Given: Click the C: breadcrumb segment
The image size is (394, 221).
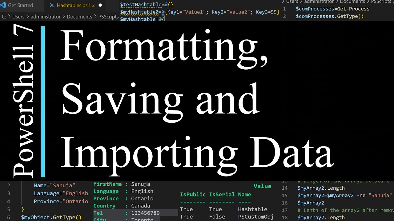Looking at the screenshot, I should pyautogui.click(x=4, y=17).
